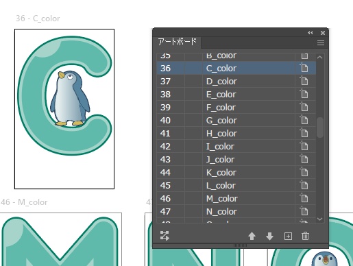Open artboard options icon for K_color

coord(304,172)
